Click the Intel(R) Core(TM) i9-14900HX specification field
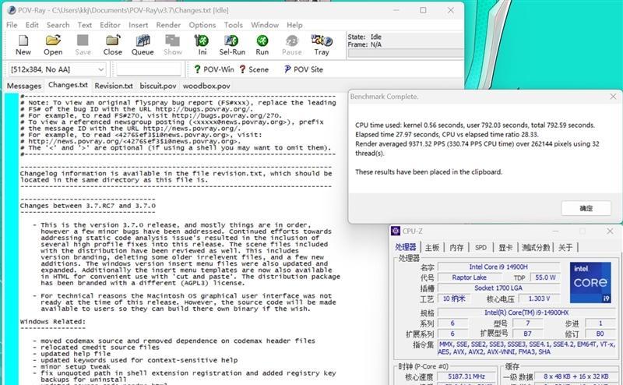 (526, 313)
